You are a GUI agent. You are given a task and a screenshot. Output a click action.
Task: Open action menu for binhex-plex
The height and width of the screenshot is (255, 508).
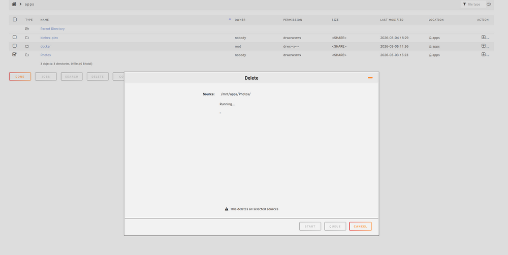pos(485,37)
